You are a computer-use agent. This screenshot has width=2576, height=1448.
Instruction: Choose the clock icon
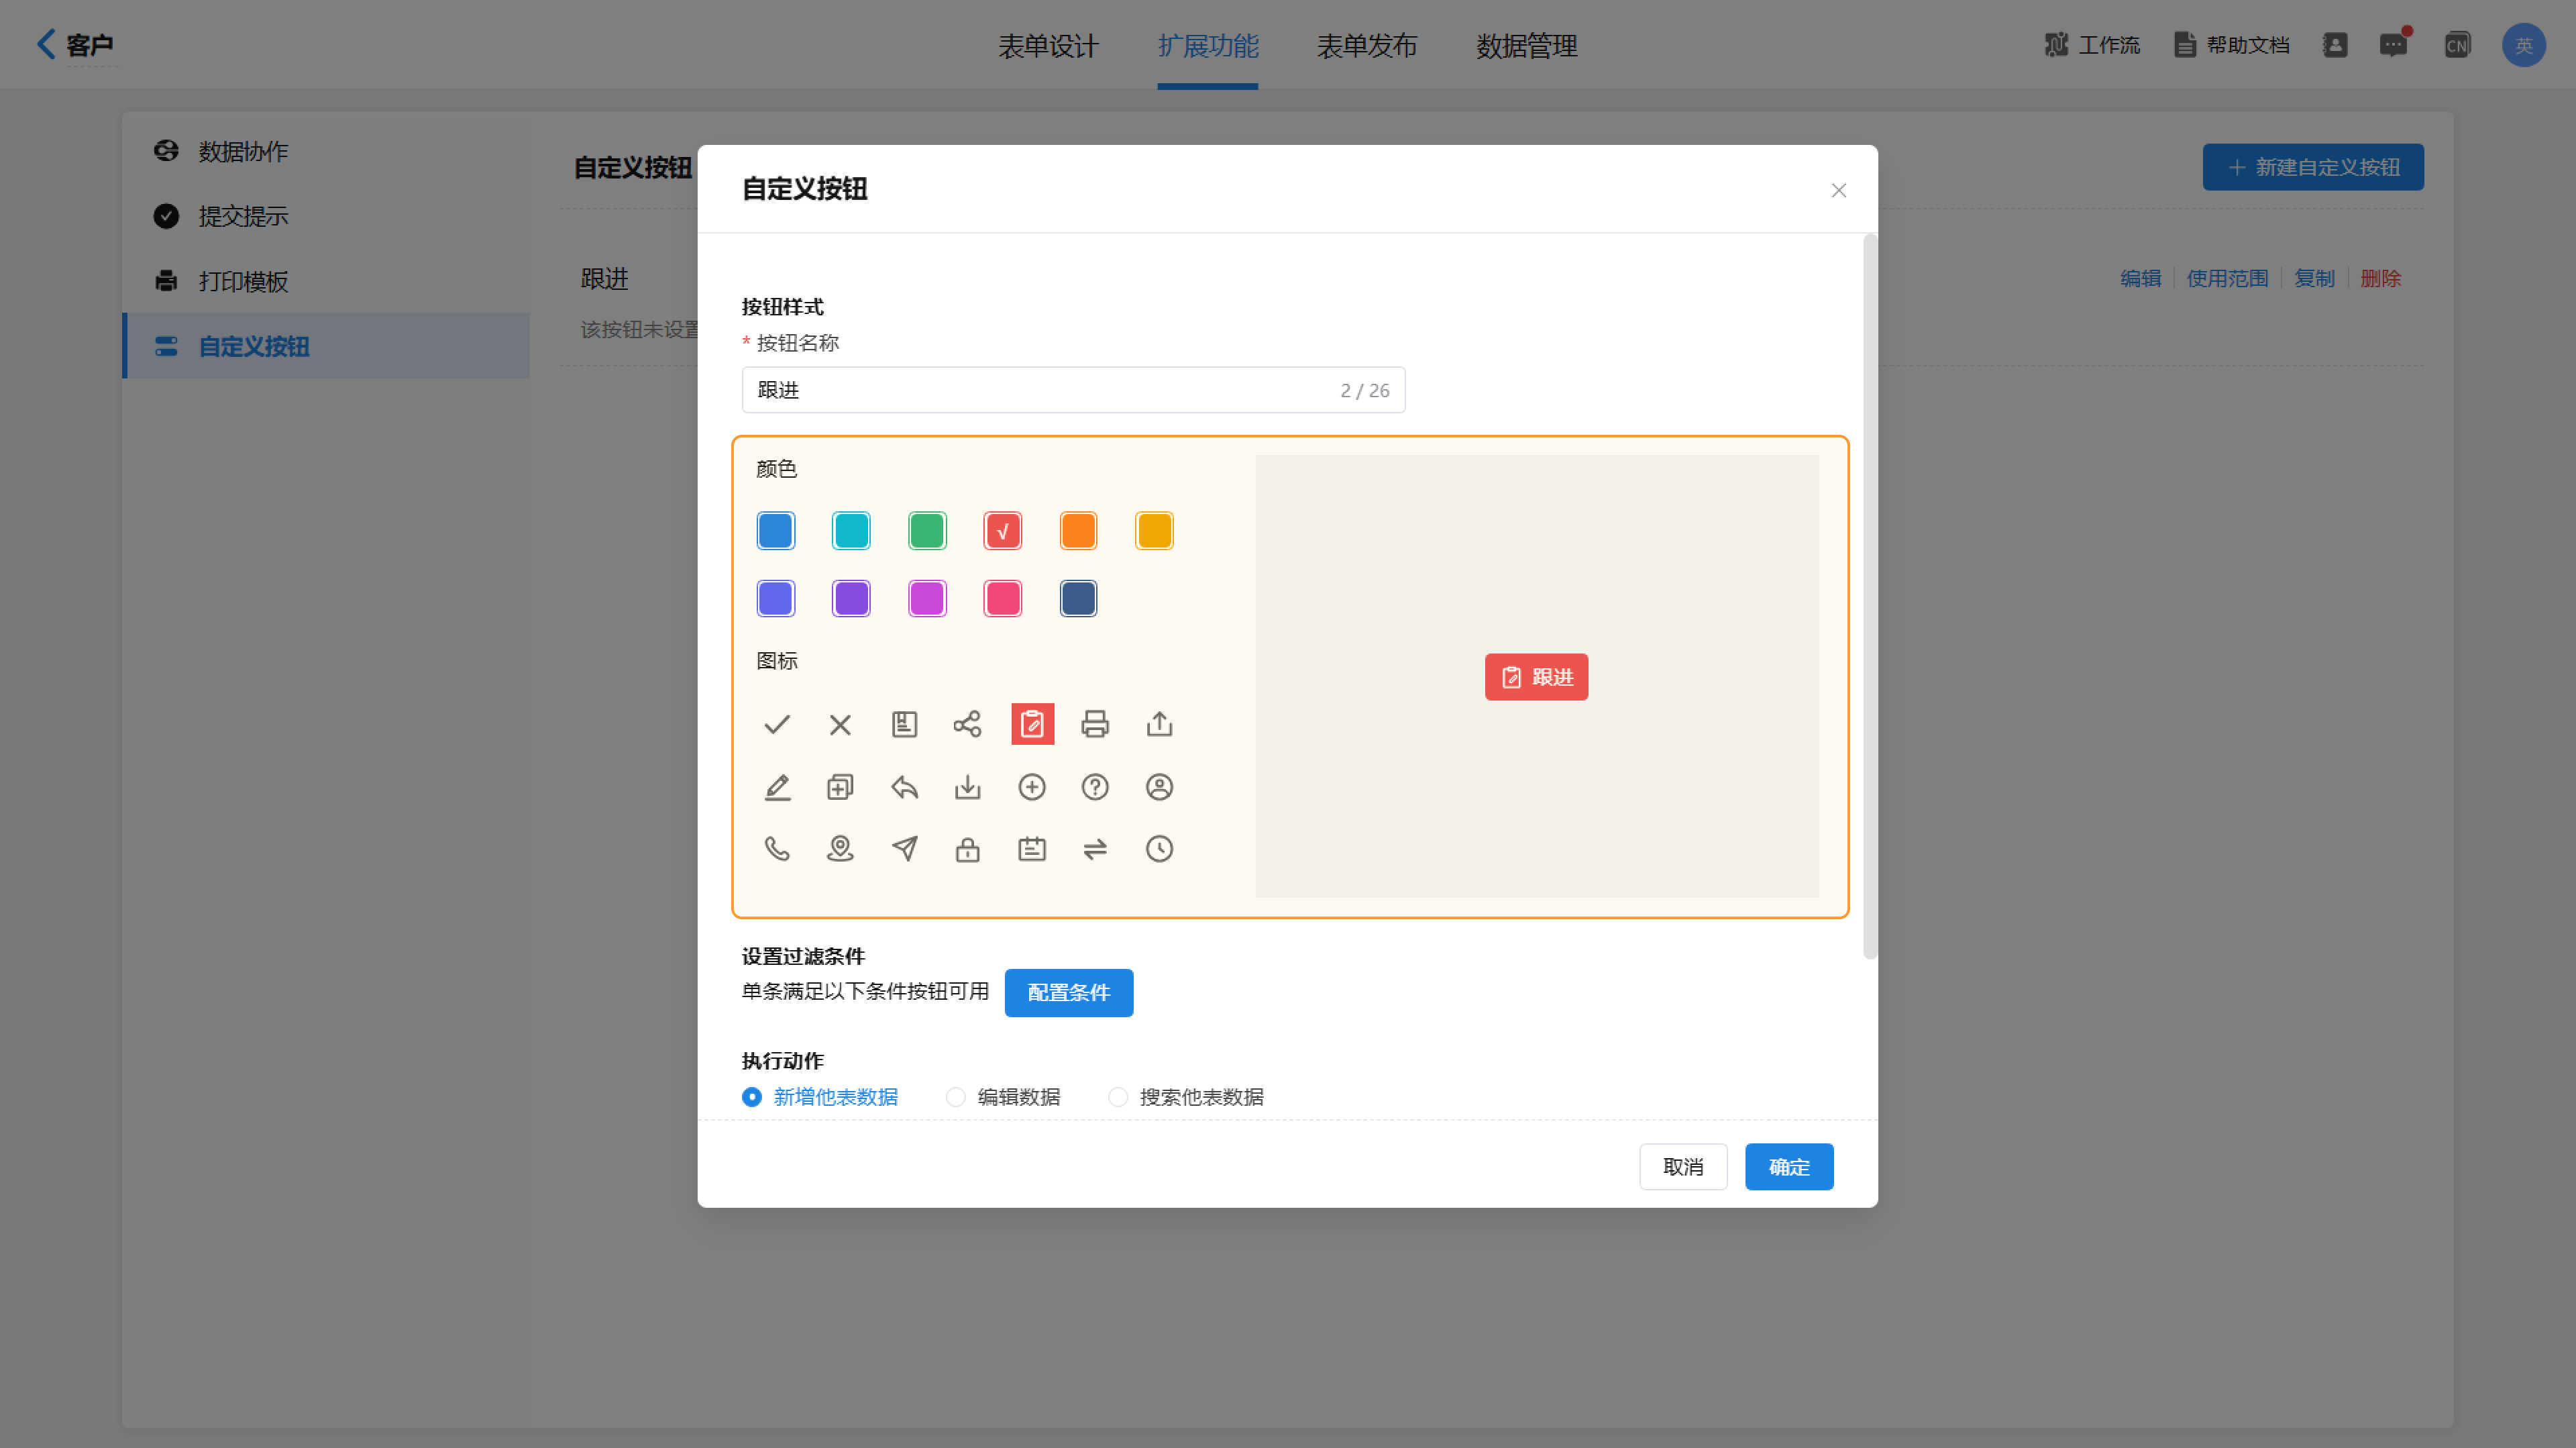coord(1159,849)
